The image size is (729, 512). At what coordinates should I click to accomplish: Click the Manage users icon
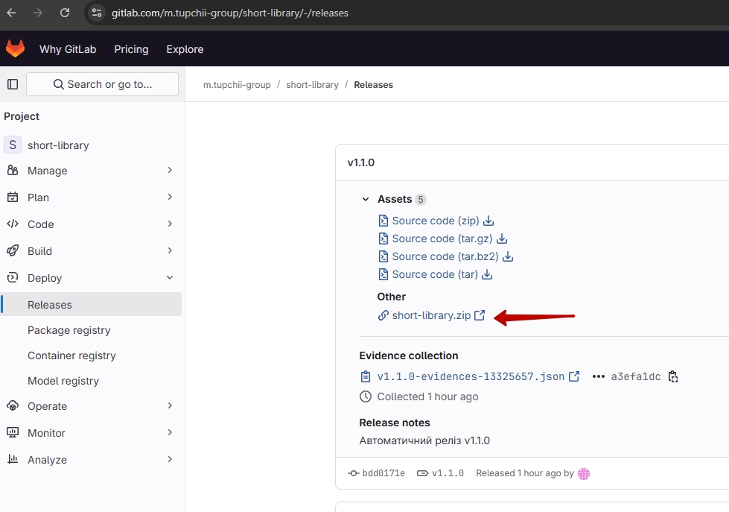(x=13, y=171)
